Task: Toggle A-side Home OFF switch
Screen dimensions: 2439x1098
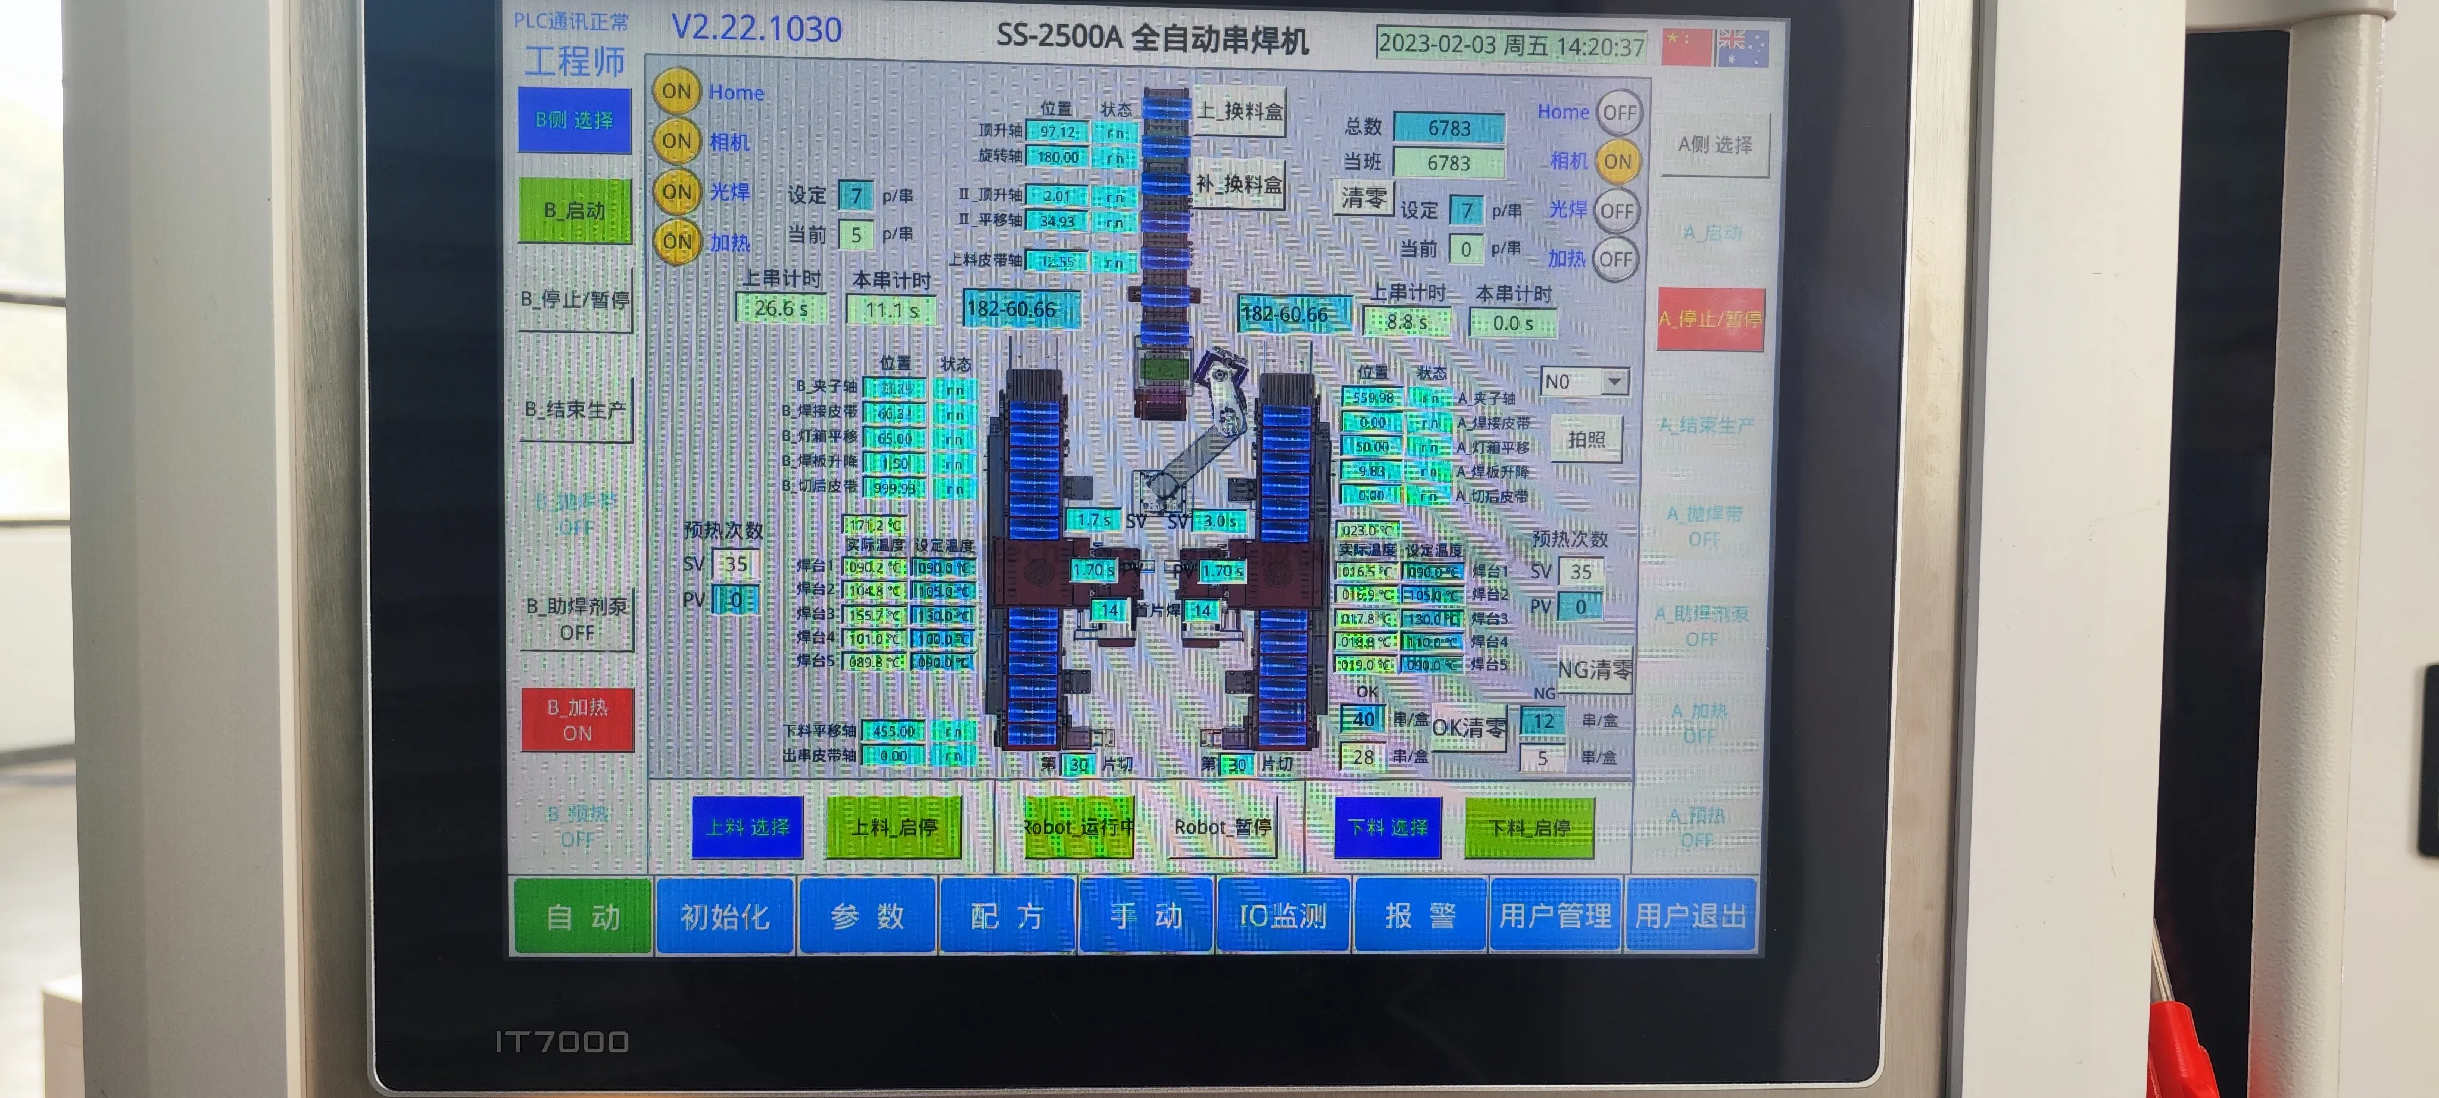Action: click(x=1619, y=113)
